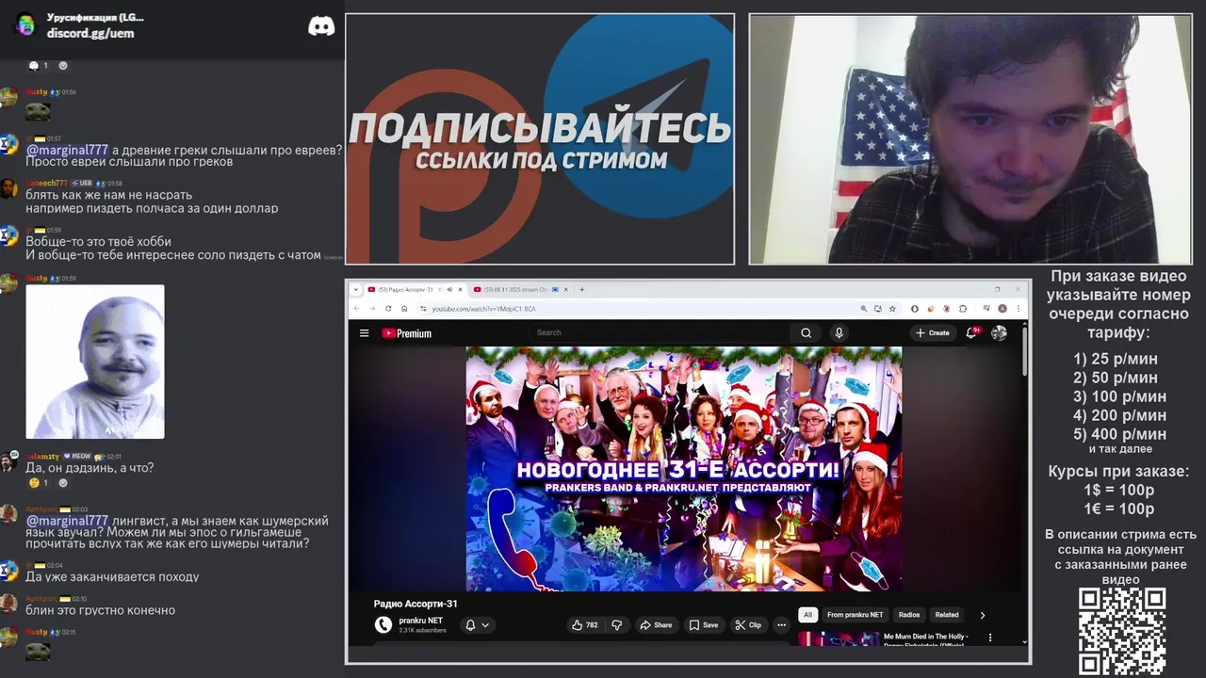Click the YouTube search input field
This screenshot has width=1206, height=678.
(x=660, y=332)
